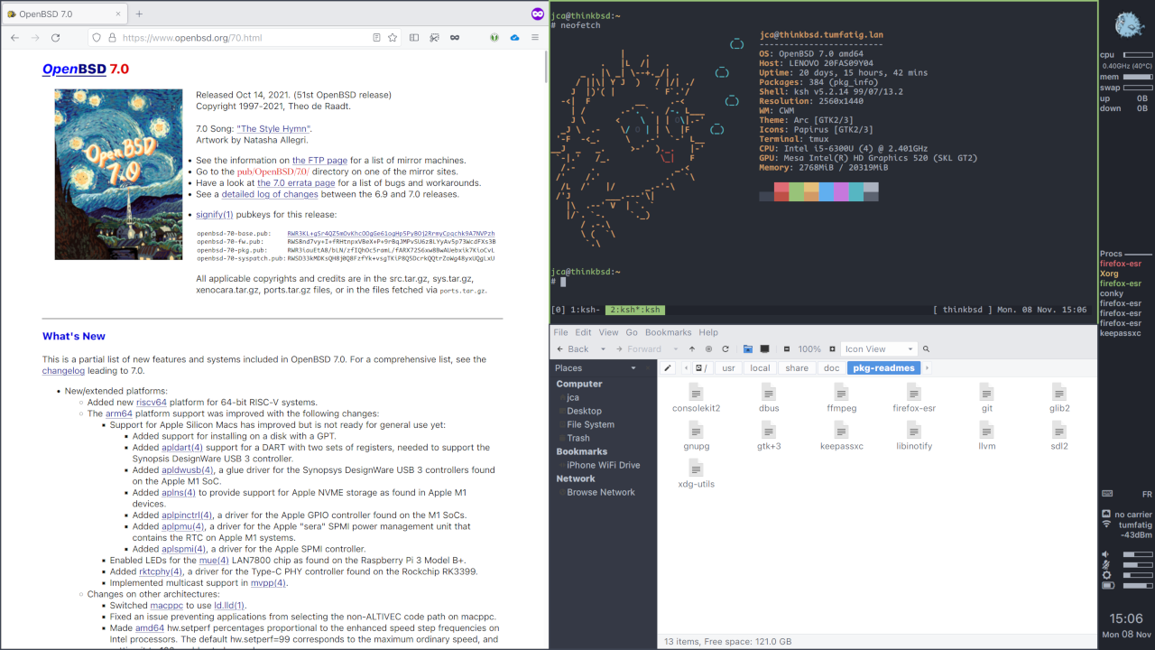Toggle the Firefox sidebar
This screenshot has height=650, width=1155.
[x=414, y=38]
